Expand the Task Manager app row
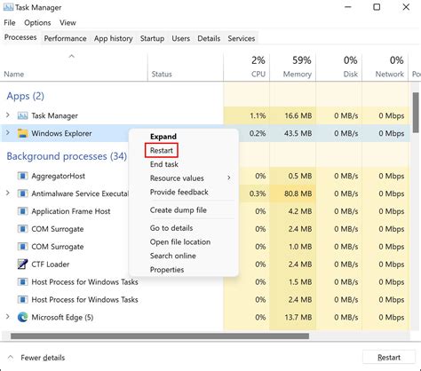The width and height of the screenshot is (421, 371). coord(8,115)
